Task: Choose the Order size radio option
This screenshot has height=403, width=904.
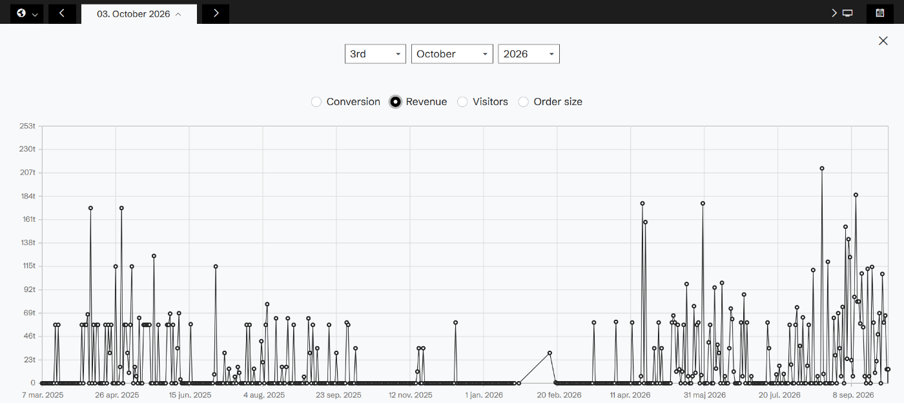Action: tap(524, 102)
